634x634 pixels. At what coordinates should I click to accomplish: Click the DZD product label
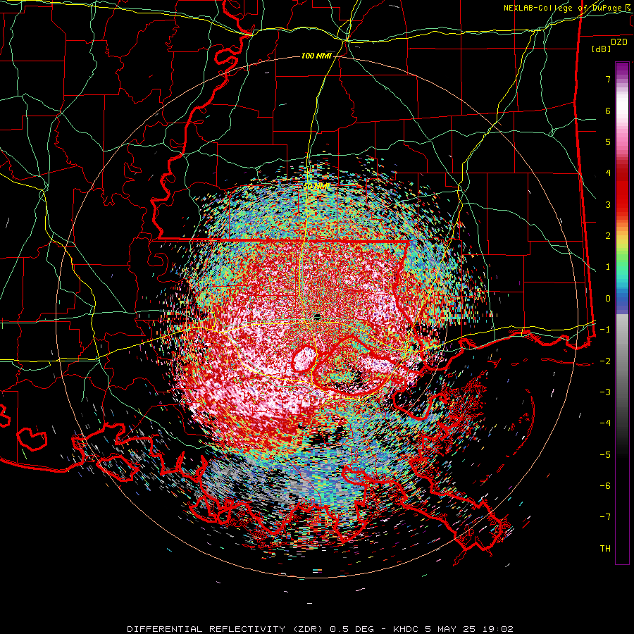pos(619,42)
